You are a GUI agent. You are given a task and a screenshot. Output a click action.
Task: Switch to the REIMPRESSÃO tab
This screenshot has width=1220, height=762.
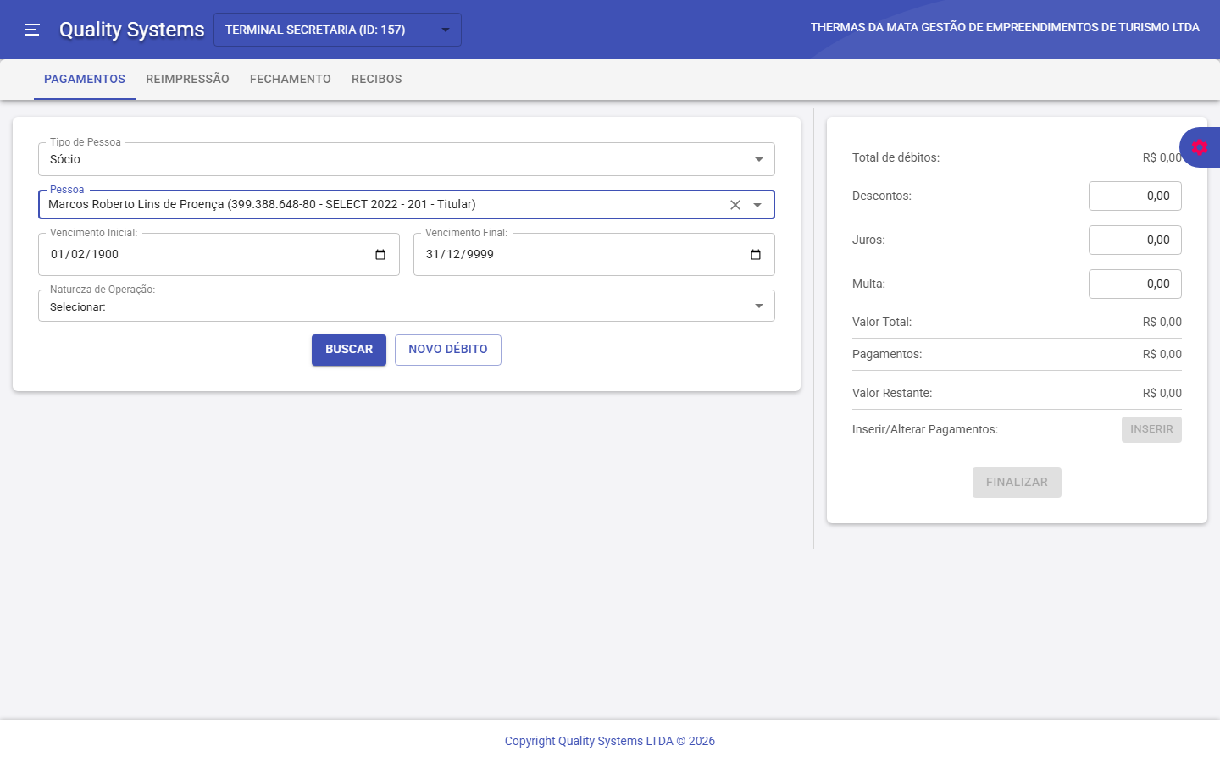[x=187, y=79]
